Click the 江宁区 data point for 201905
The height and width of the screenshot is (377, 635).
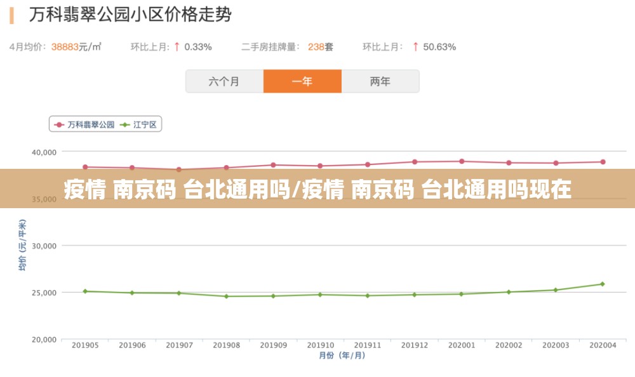(x=85, y=291)
